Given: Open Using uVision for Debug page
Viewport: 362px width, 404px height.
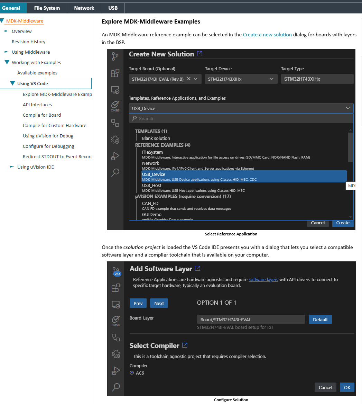Looking at the screenshot, I should [48, 136].
